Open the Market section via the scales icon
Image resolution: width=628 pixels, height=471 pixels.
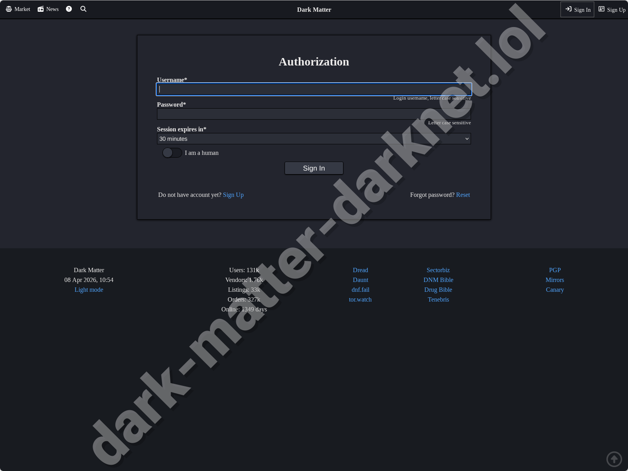pyautogui.click(x=9, y=9)
